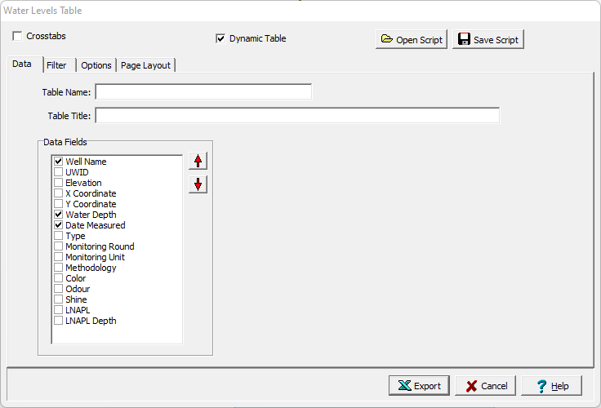Disable the Dynamic Table checkbox
The width and height of the screenshot is (601, 408).
click(x=220, y=38)
